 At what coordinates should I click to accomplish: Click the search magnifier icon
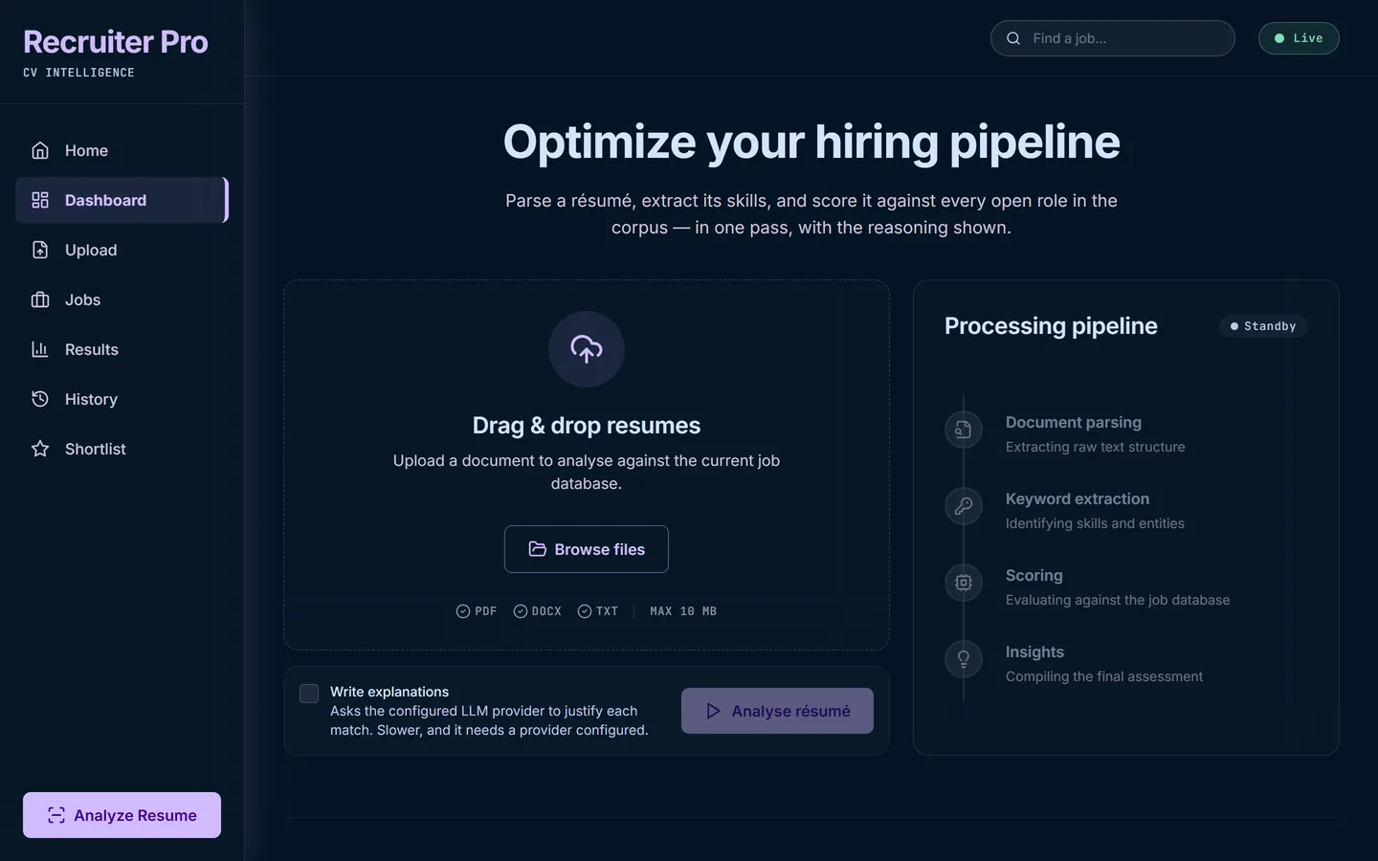(1013, 38)
